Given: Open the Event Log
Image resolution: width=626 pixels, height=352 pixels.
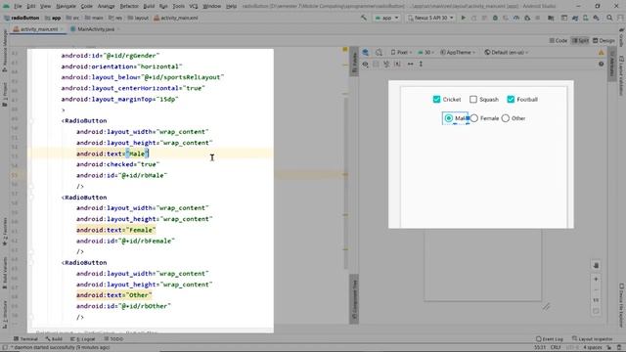Looking at the screenshot, I should 550,339.
